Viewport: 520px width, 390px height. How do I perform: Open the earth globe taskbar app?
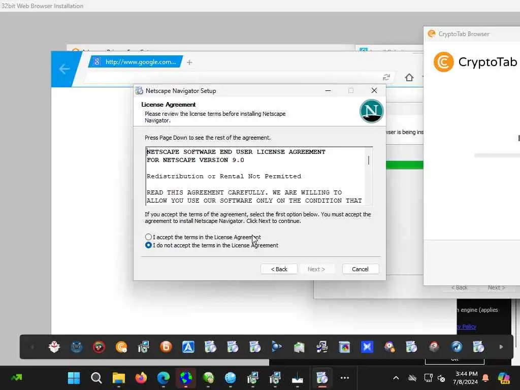[186, 378]
